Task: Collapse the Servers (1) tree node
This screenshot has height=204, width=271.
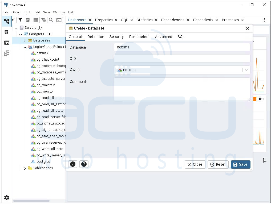Action: coord(17,28)
